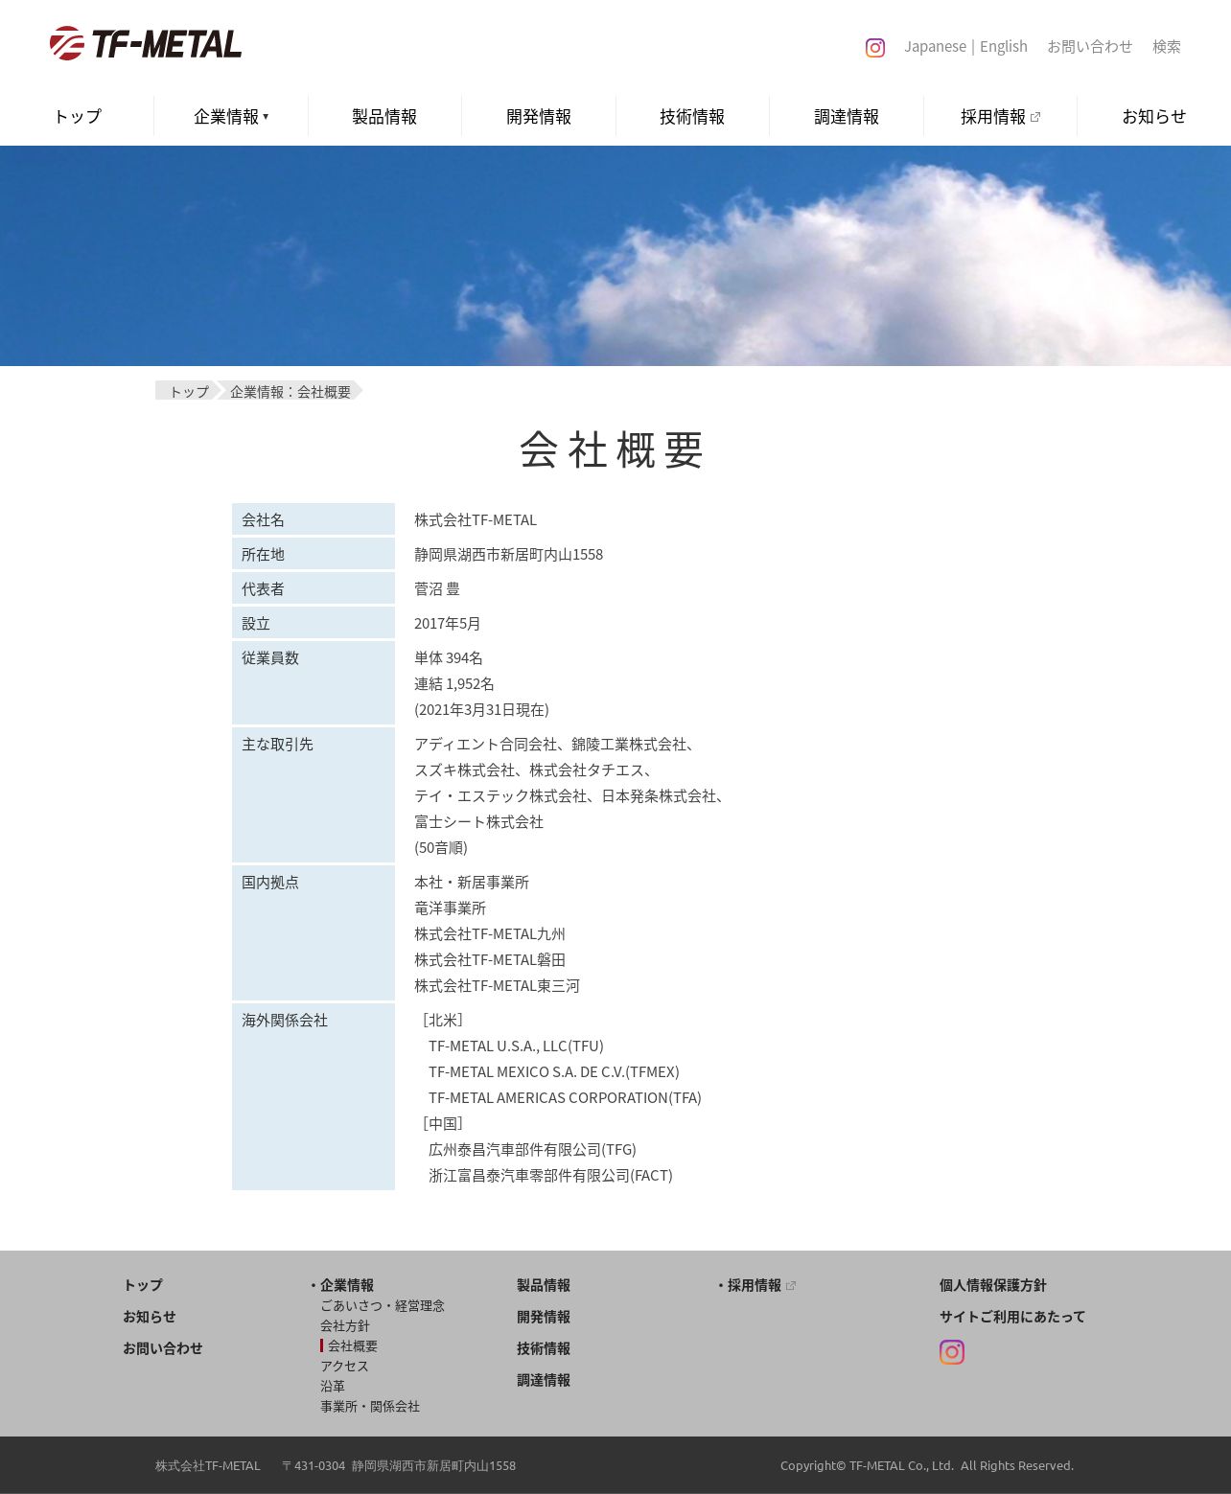Open 開発情報 in main navigation

(x=539, y=116)
